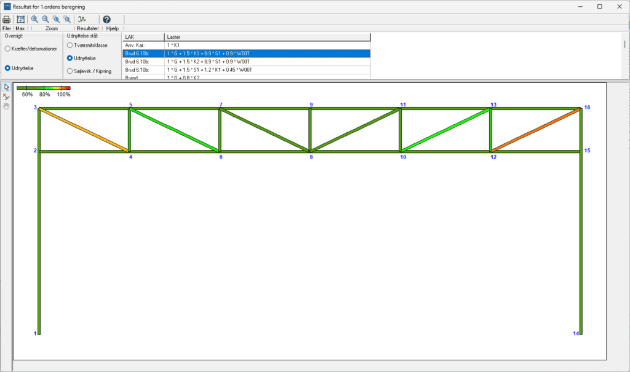
Task: Pick the second Brud 6.10b combination row
Action: point(215,61)
